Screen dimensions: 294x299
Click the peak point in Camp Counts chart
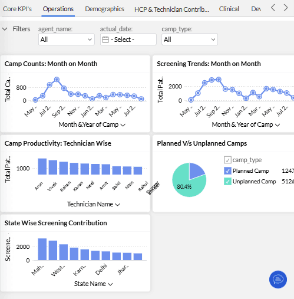tap(57, 80)
